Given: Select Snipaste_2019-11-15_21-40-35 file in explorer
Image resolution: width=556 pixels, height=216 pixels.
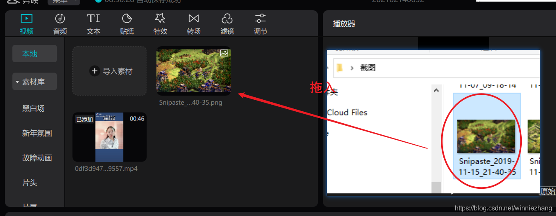Looking at the screenshot, I should 487,136.
